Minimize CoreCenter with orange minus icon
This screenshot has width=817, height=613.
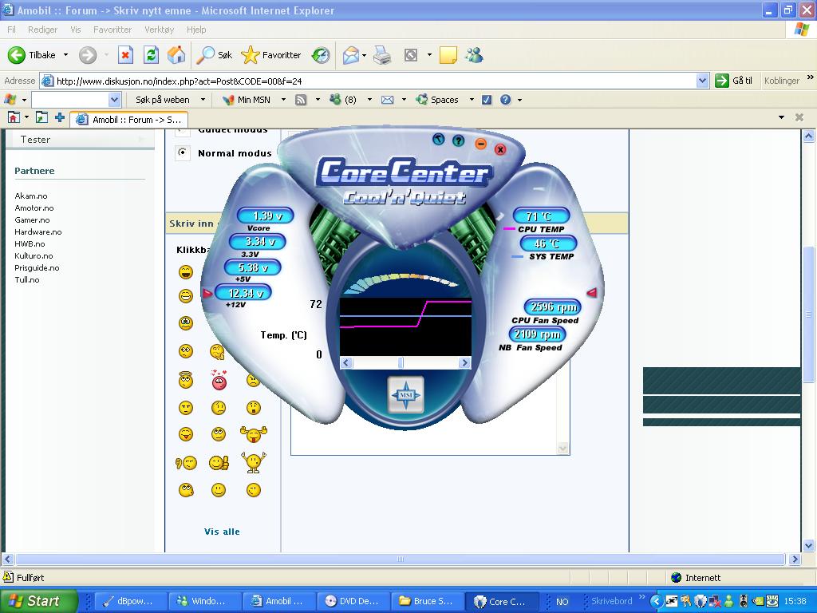pyautogui.click(x=480, y=144)
